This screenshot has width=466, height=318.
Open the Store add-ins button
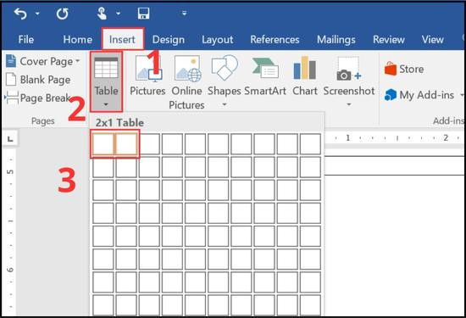403,69
